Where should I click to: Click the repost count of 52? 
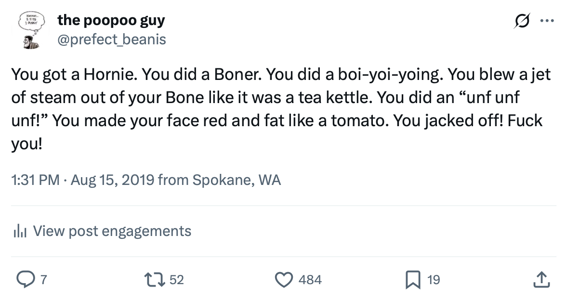[x=177, y=280]
